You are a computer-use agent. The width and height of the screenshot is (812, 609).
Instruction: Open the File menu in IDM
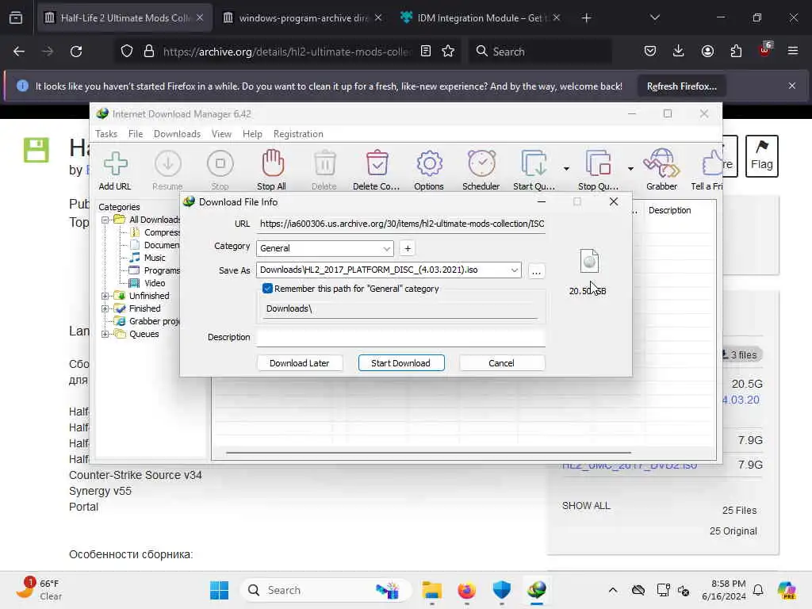135,133
